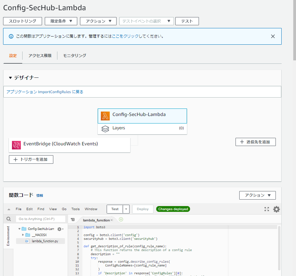The height and width of the screenshot is (276, 296).
Task: Open the 関数コード アクション dropdown
Action: 257,195
